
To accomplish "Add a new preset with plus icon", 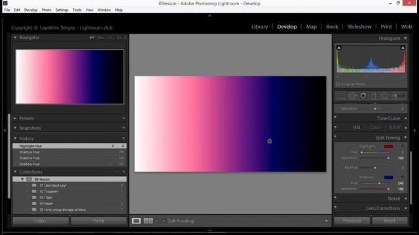I will click(x=124, y=118).
